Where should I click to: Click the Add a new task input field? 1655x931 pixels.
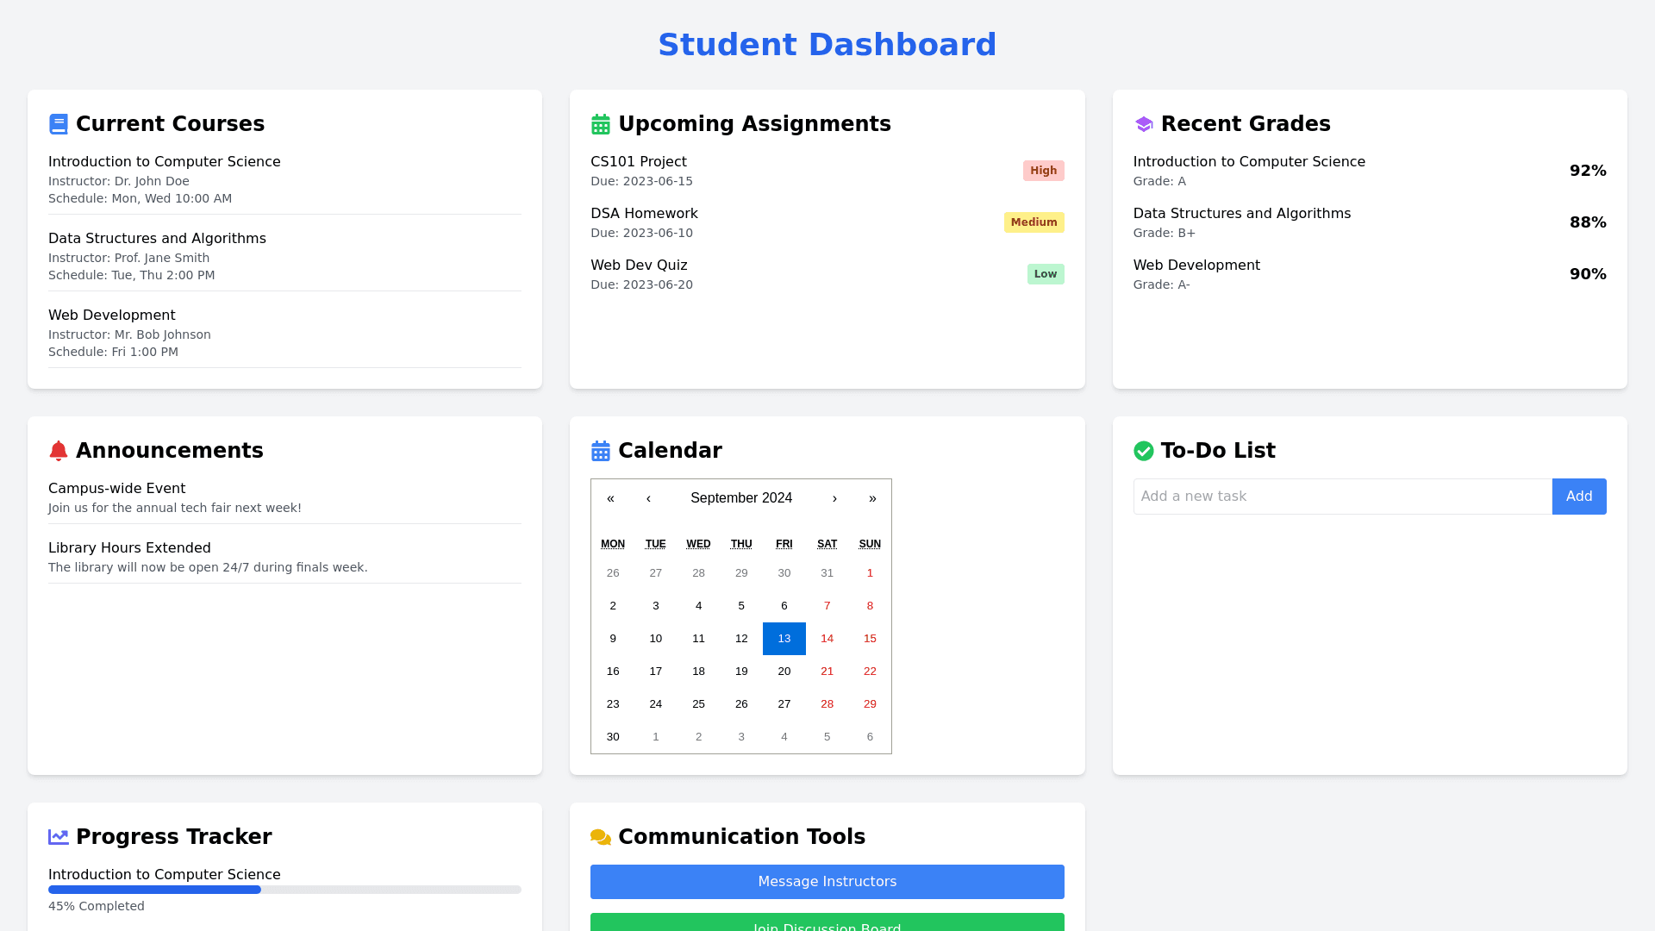point(1340,496)
